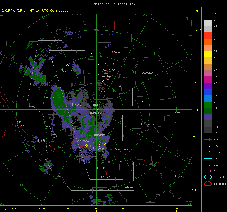Click the yellow diamond marker near RockyMH

[x=67, y=66]
